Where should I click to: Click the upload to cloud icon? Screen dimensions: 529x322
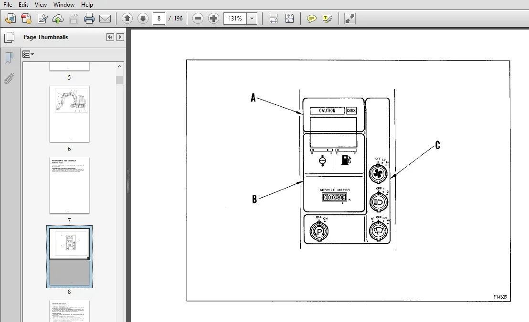pyautogui.click(x=58, y=19)
